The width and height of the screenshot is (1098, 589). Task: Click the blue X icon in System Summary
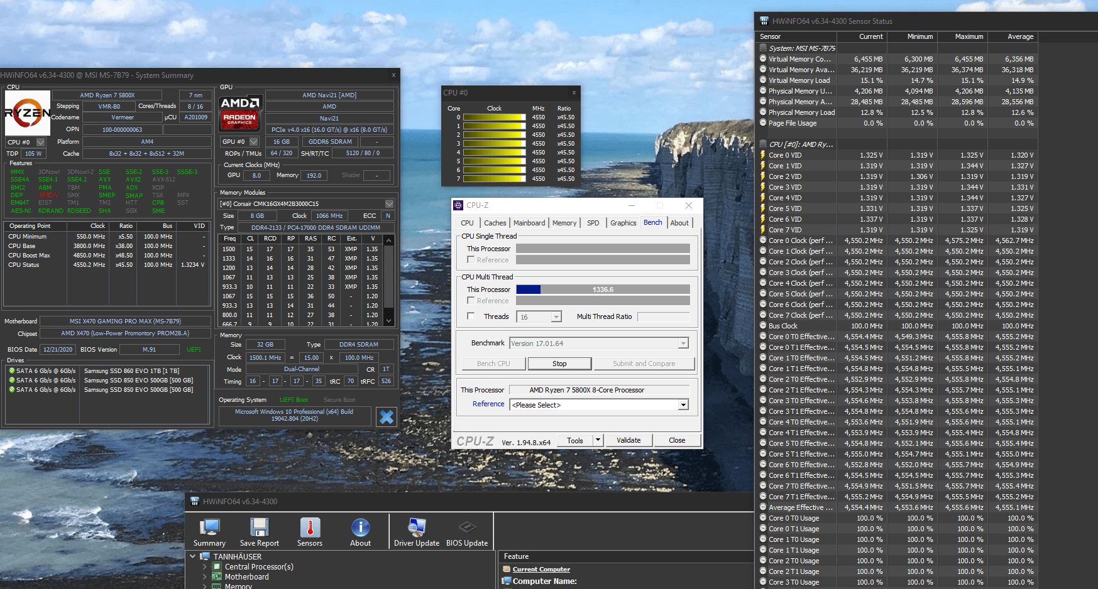click(x=387, y=417)
